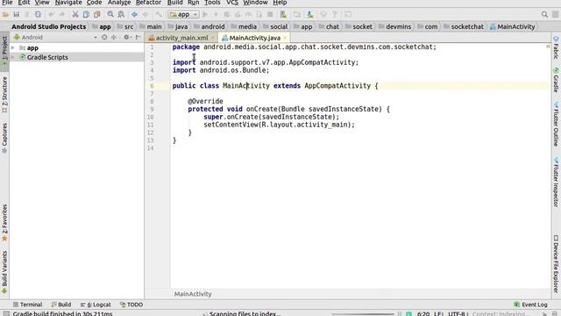
Task: Click the Replace toolbar icon
Action: pos(121,15)
